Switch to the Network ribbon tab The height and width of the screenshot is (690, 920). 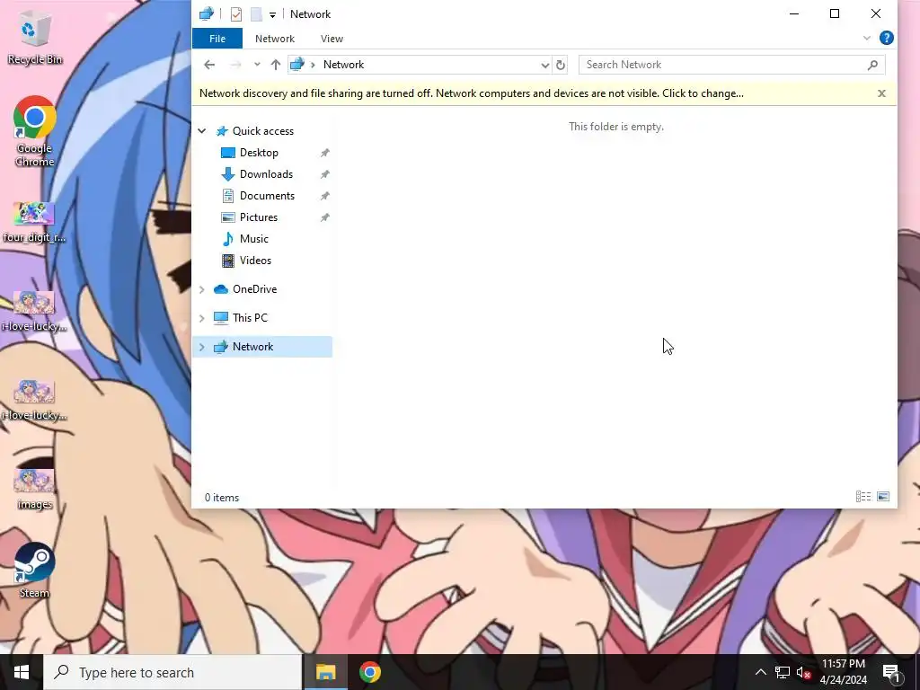[x=275, y=39]
